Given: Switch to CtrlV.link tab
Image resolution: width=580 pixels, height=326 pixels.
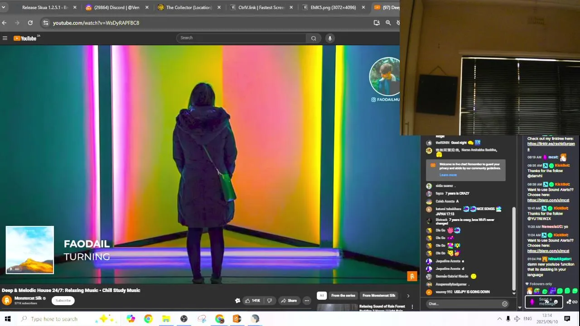Looking at the screenshot, I should [261, 7].
